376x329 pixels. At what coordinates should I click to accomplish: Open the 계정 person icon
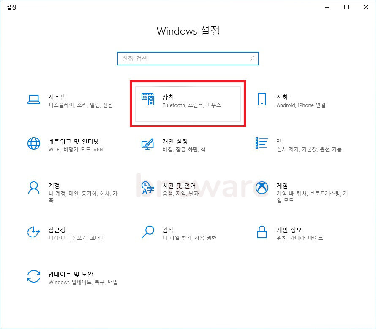[x=34, y=188]
